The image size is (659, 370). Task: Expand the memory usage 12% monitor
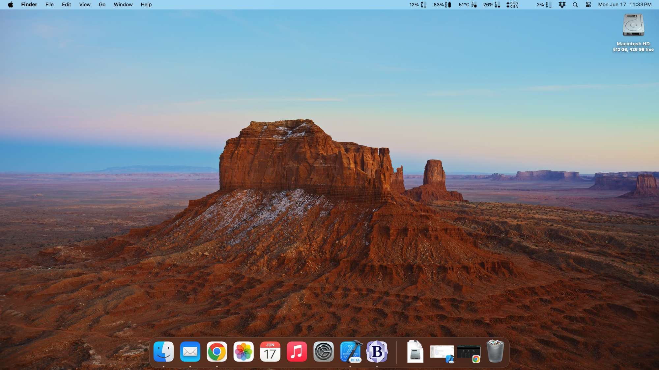[x=417, y=5]
